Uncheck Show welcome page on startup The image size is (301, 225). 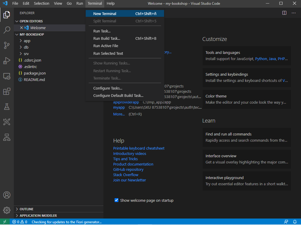click(x=116, y=200)
